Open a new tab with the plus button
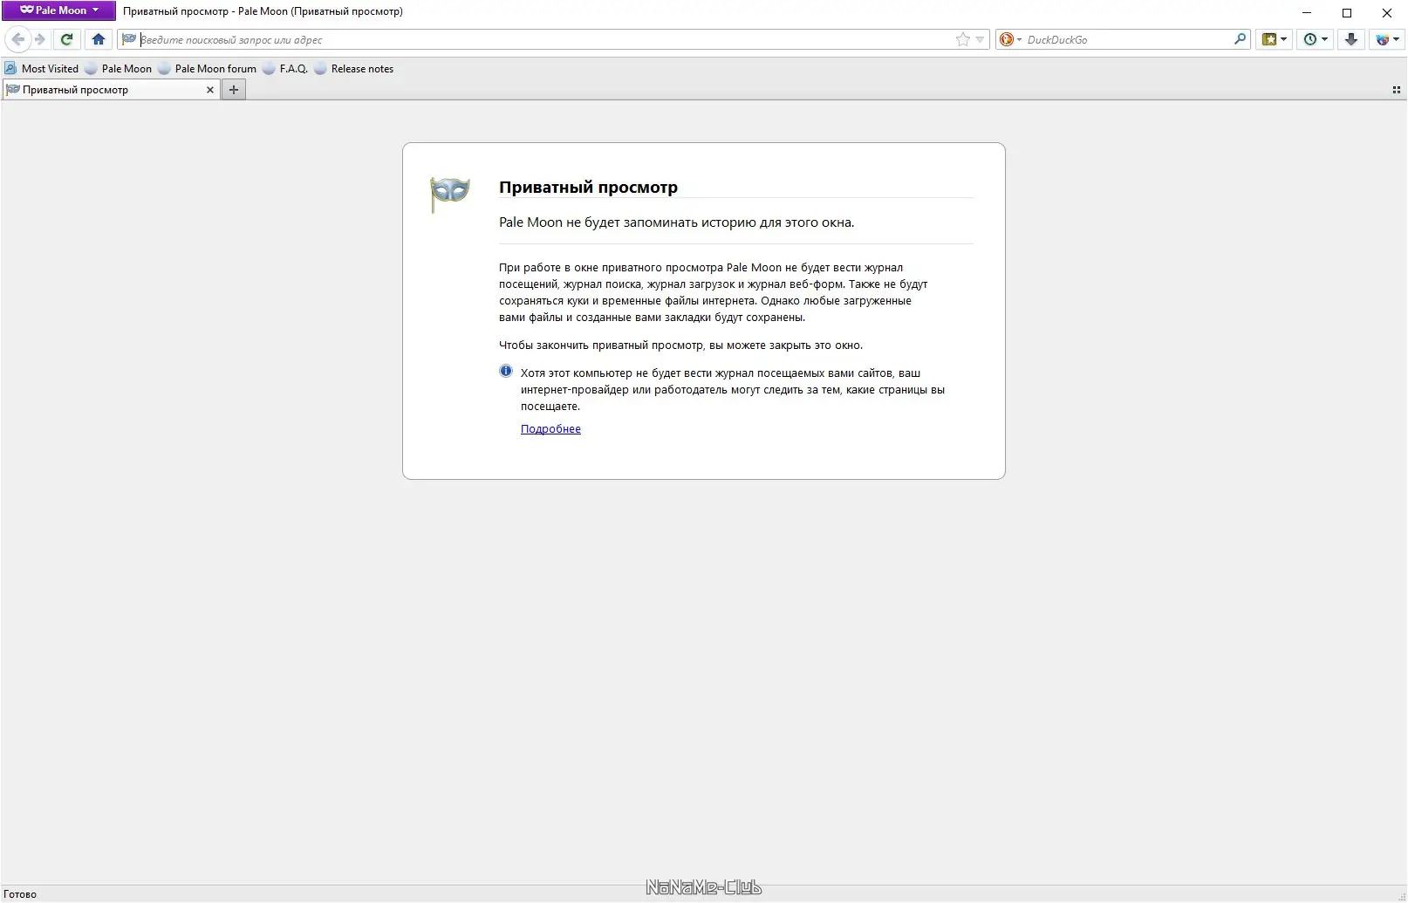This screenshot has width=1408, height=903. coord(233,90)
